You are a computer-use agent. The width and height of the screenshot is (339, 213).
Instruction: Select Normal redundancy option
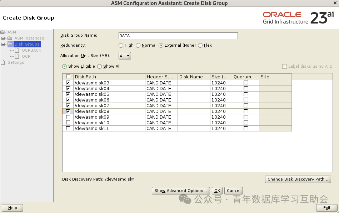tap(138, 46)
